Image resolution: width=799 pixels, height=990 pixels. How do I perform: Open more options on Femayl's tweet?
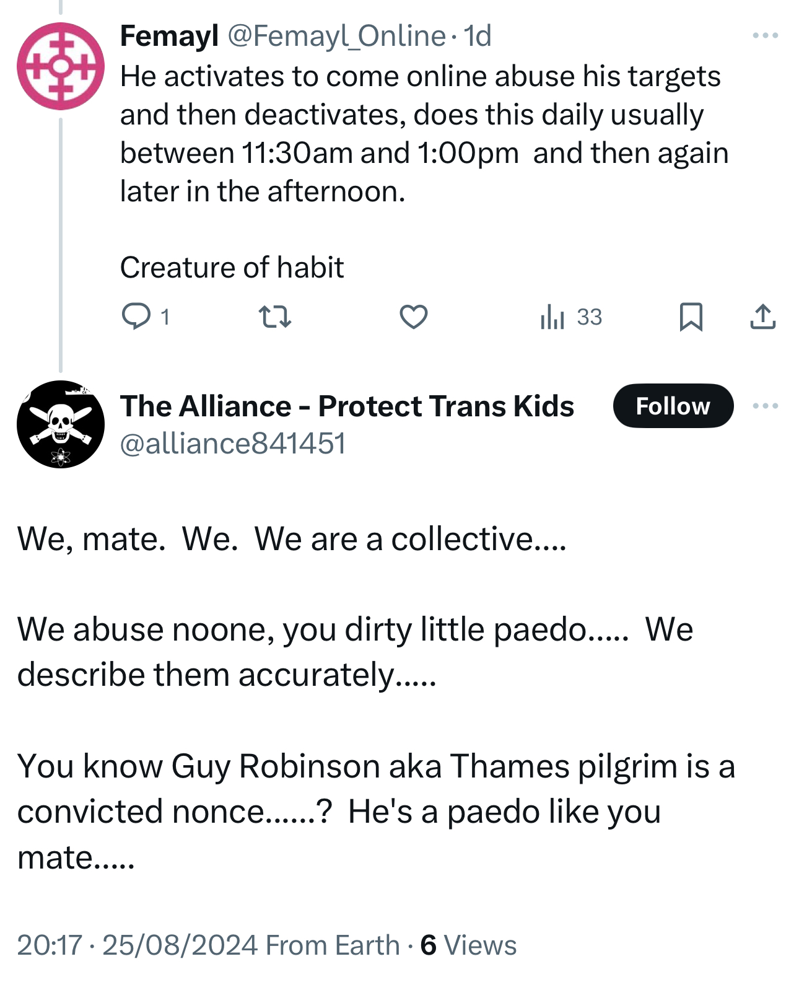tap(765, 36)
